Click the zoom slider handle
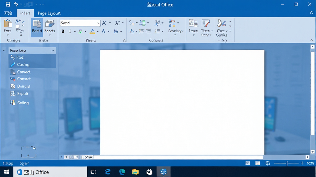 pyautogui.click(x=287, y=163)
